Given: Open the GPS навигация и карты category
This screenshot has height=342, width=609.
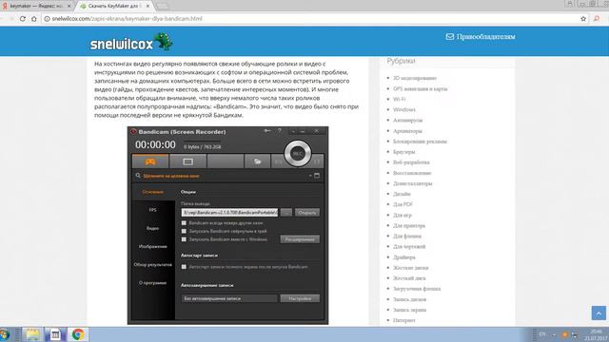Looking at the screenshot, I should click(x=421, y=88).
